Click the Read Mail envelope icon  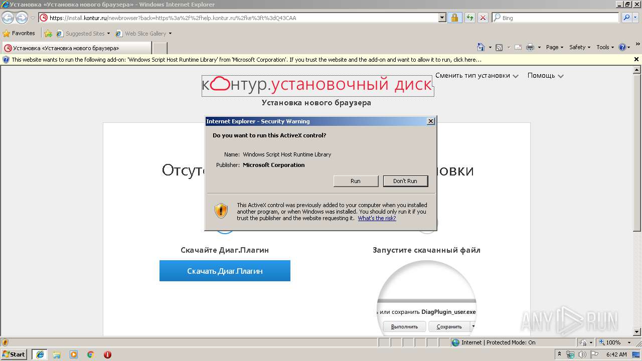point(519,47)
